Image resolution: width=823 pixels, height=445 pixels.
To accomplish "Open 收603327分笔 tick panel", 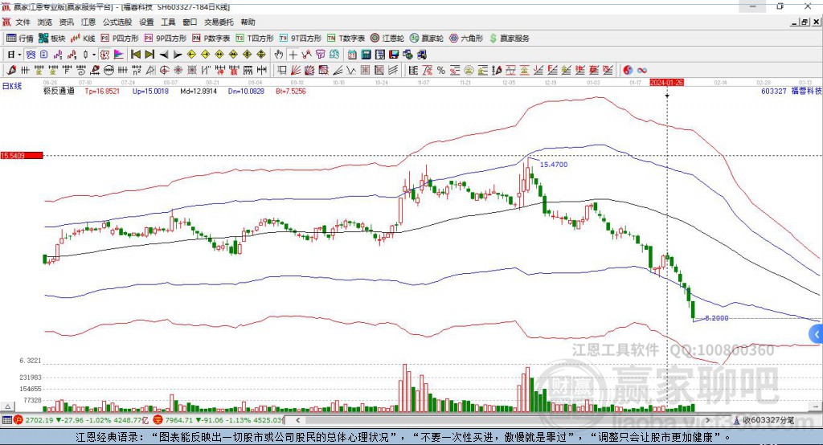I will tap(764, 420).
